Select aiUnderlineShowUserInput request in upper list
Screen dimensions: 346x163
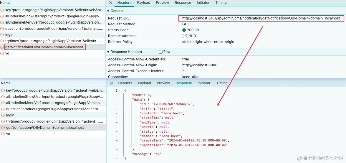pos(53,16)
